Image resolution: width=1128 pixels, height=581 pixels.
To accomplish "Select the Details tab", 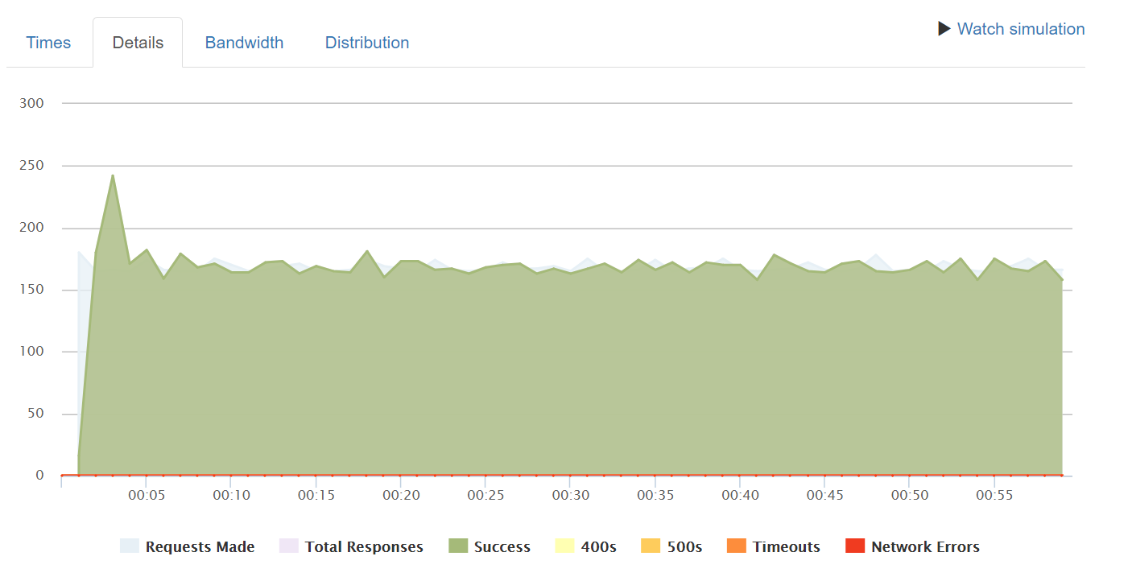I will [138, 43].
